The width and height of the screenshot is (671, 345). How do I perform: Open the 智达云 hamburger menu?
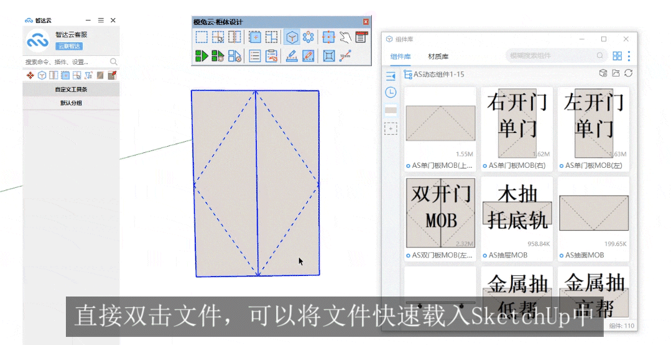coord(101,21)
